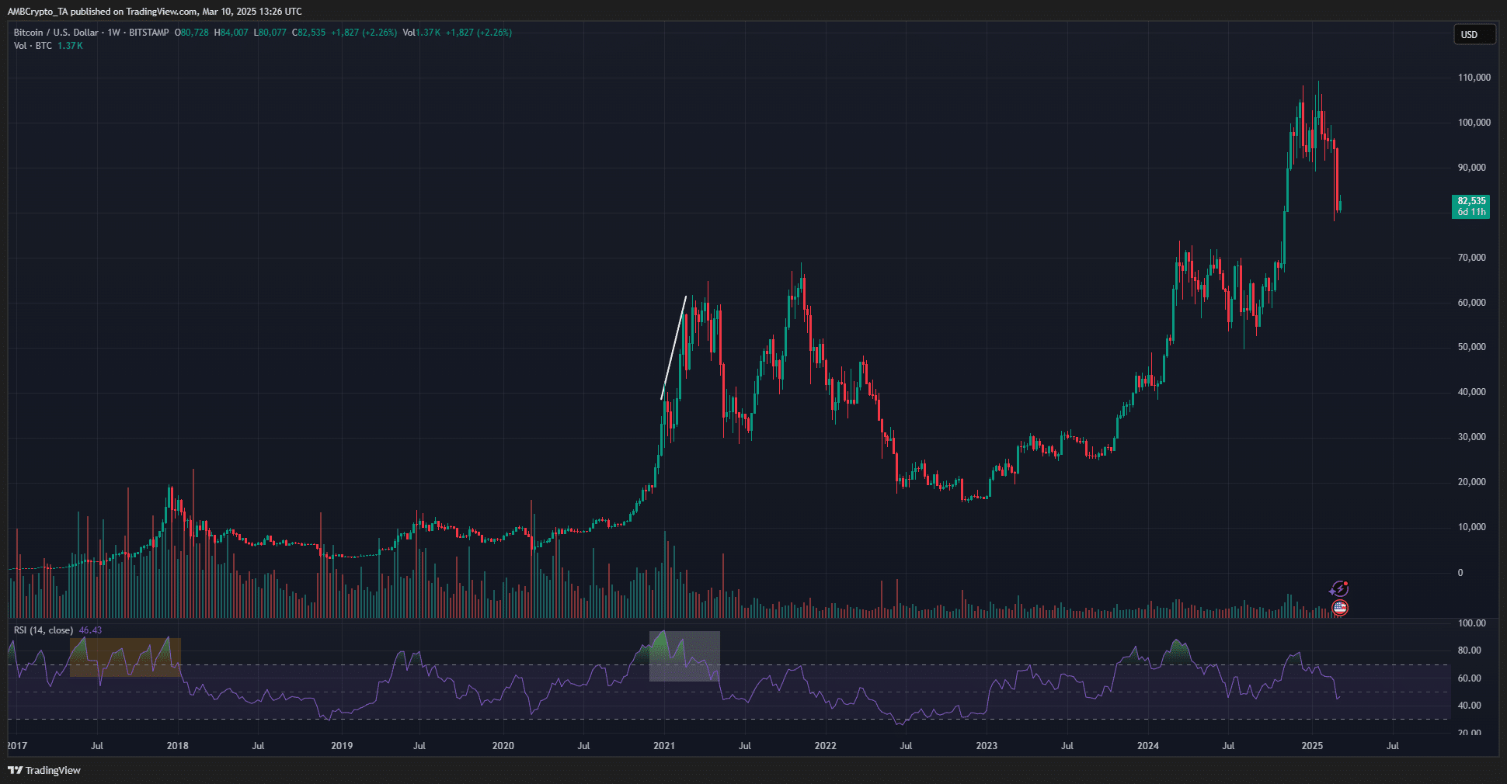The width and height of the screenshot is (1507, 784).
Task: Click the RSI 80.00 scale label
Action: pyautogui.click(x=1469, y=650)
